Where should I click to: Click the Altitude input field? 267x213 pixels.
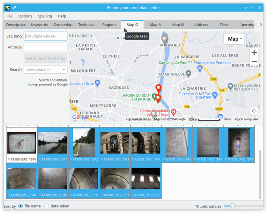45,47
